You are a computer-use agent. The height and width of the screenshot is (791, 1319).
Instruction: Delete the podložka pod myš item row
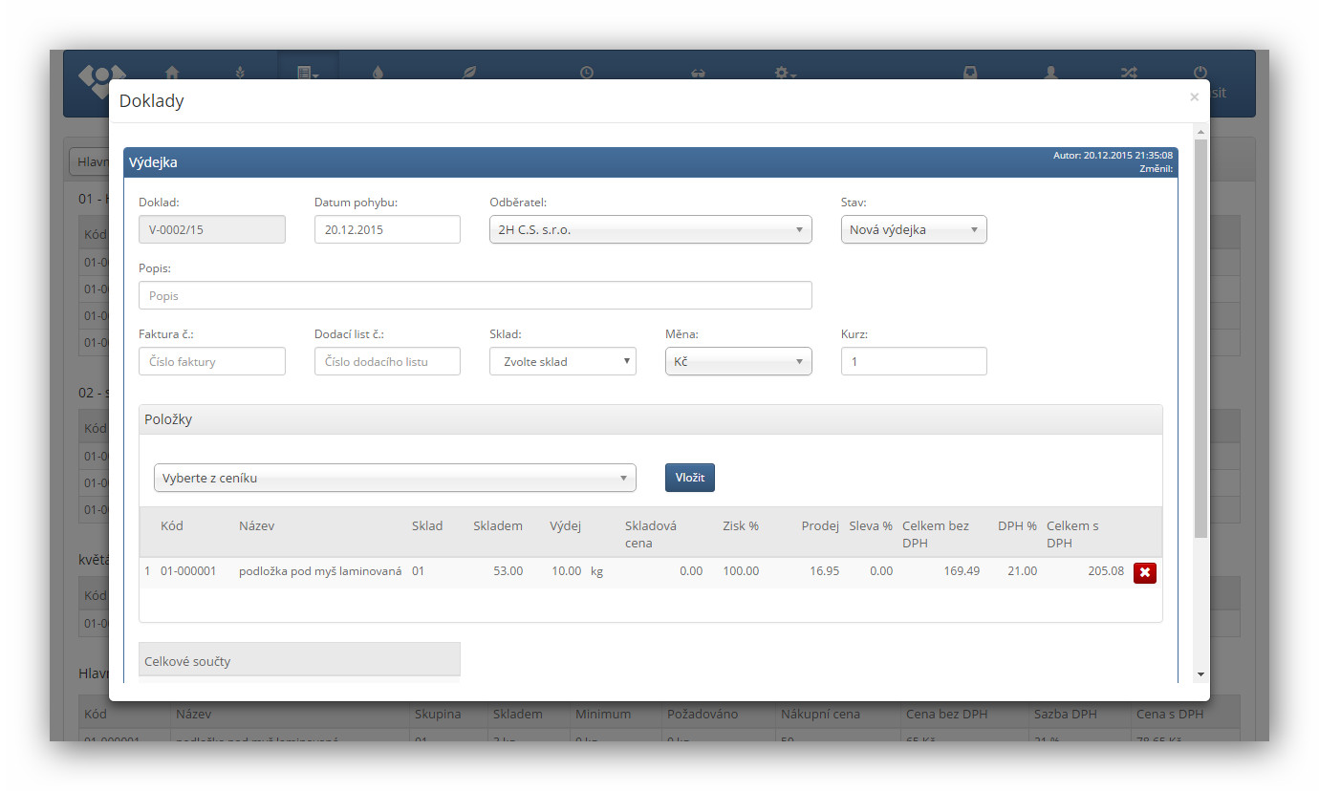point(1144,572)
